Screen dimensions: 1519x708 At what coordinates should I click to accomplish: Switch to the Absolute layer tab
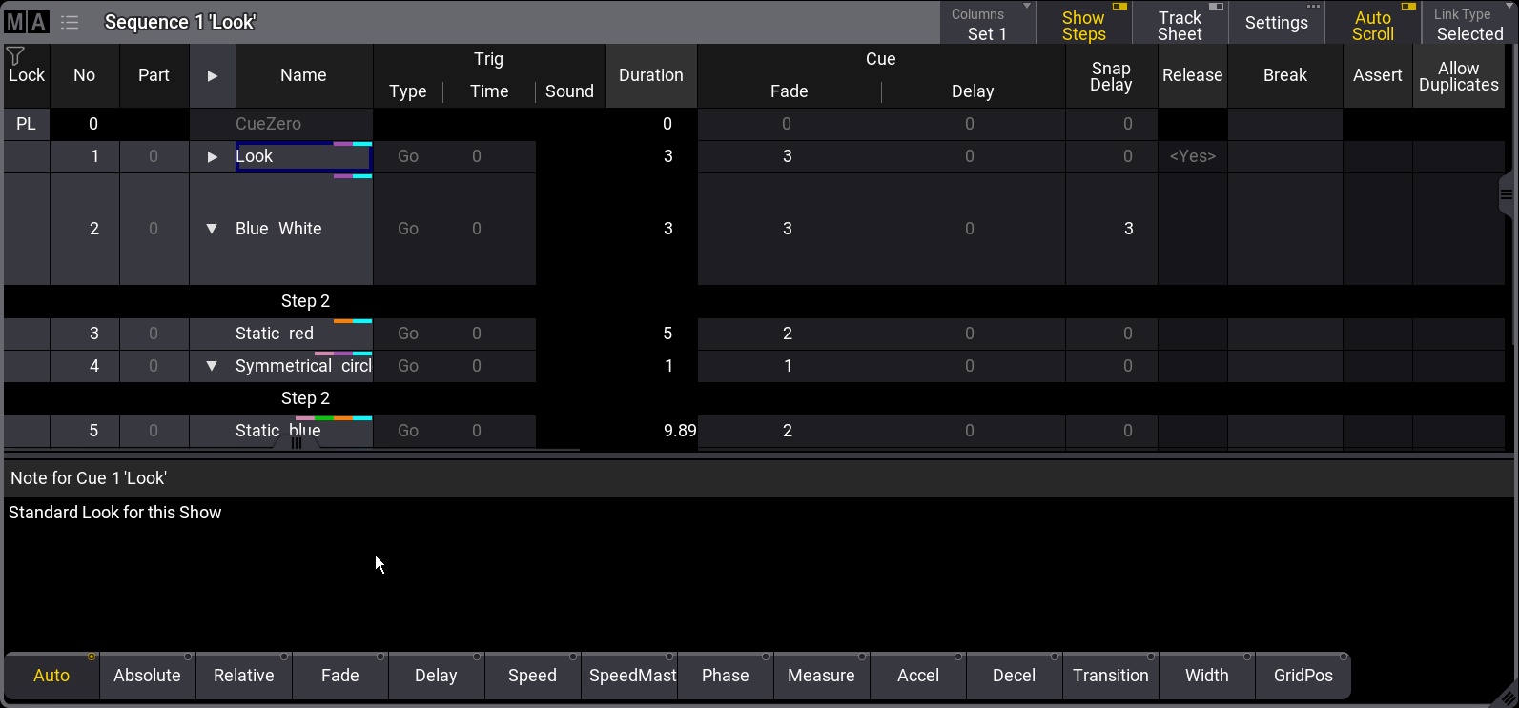coord(147,676)
